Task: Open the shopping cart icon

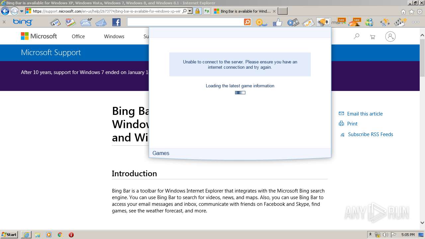Action: (373, 37)
